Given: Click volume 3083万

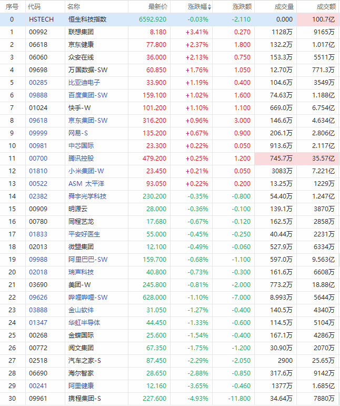Looking at the screenshot, I should point(282,171).
